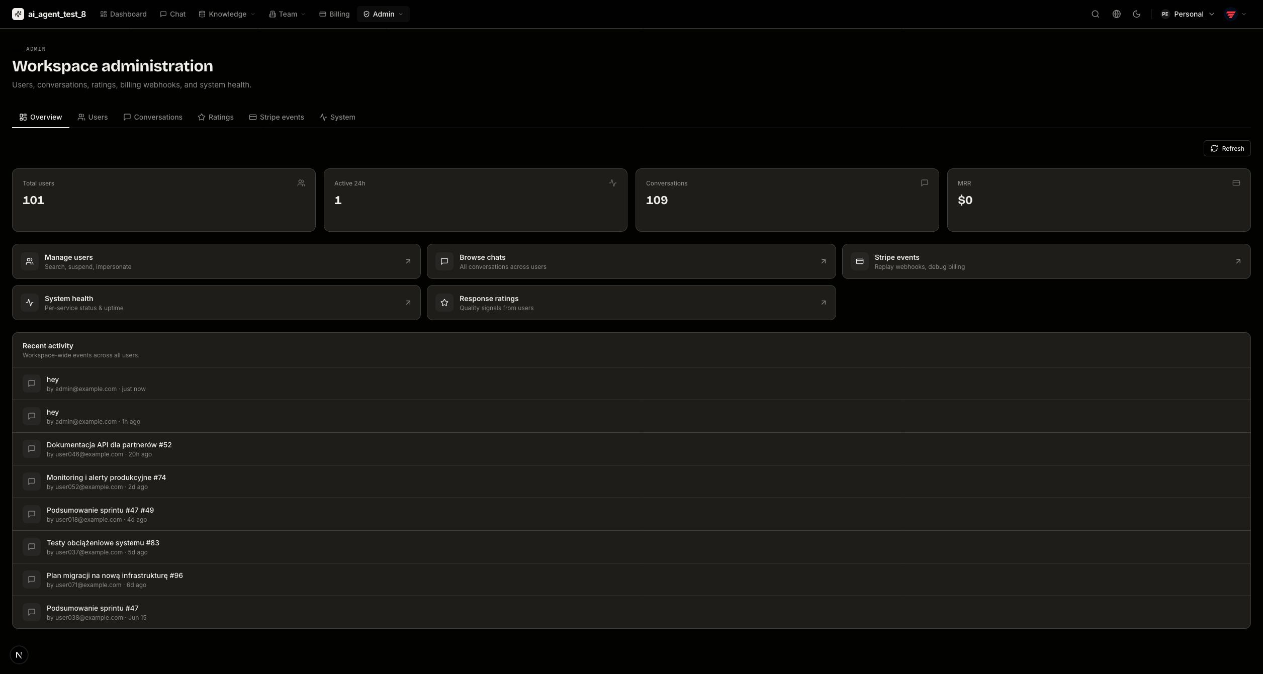Image resolution: width=1263 pixels, height=674 pixels.
Task: Open 'hey' activity from 1h ago
Action: click(x=631, y=416)
